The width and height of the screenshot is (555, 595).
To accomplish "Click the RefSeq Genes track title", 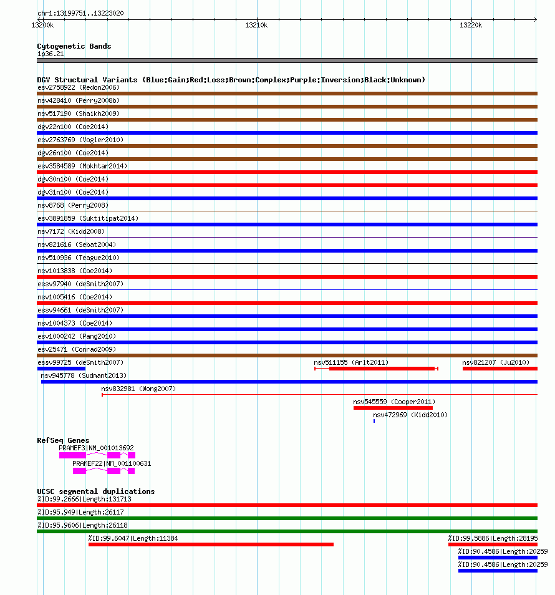I will [63, 440].
